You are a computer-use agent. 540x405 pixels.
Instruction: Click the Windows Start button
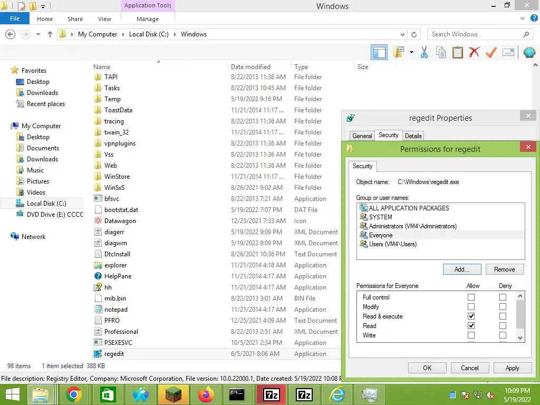pyautogui.click(x=13, y=394)
